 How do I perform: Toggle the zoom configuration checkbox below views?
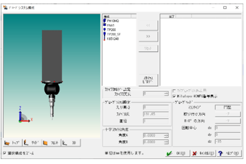(x=5, y=153)
